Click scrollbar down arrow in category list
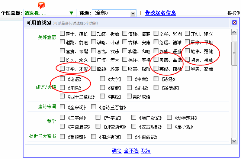 234,142
